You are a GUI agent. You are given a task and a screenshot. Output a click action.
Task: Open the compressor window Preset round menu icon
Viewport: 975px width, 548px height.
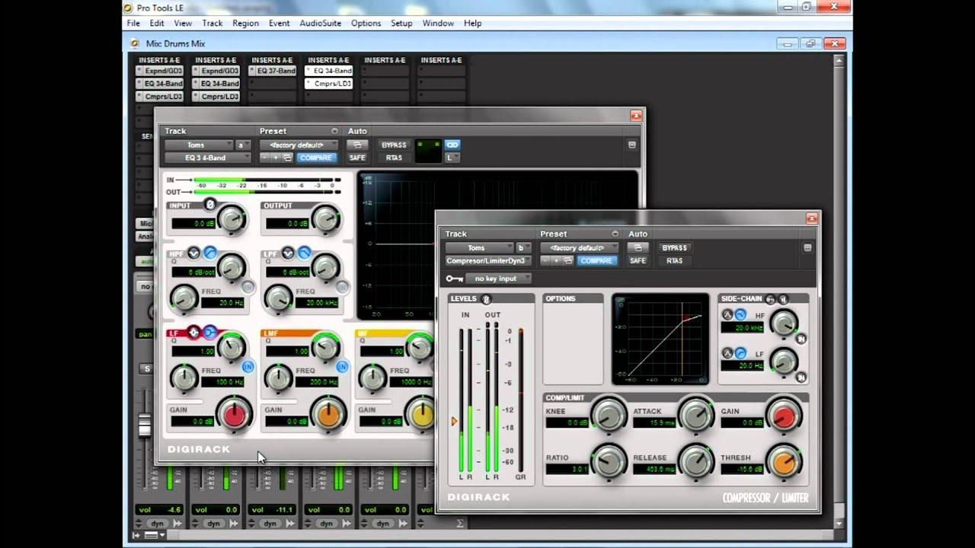[x=615, y=234]
